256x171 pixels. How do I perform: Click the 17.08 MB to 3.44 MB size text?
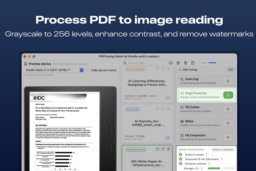click(x=140, y=96)
